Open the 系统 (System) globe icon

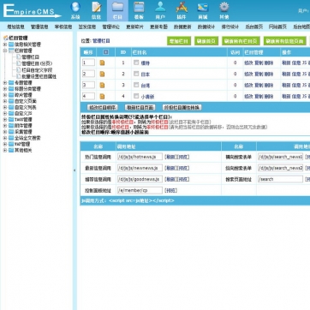pos(75,8)
